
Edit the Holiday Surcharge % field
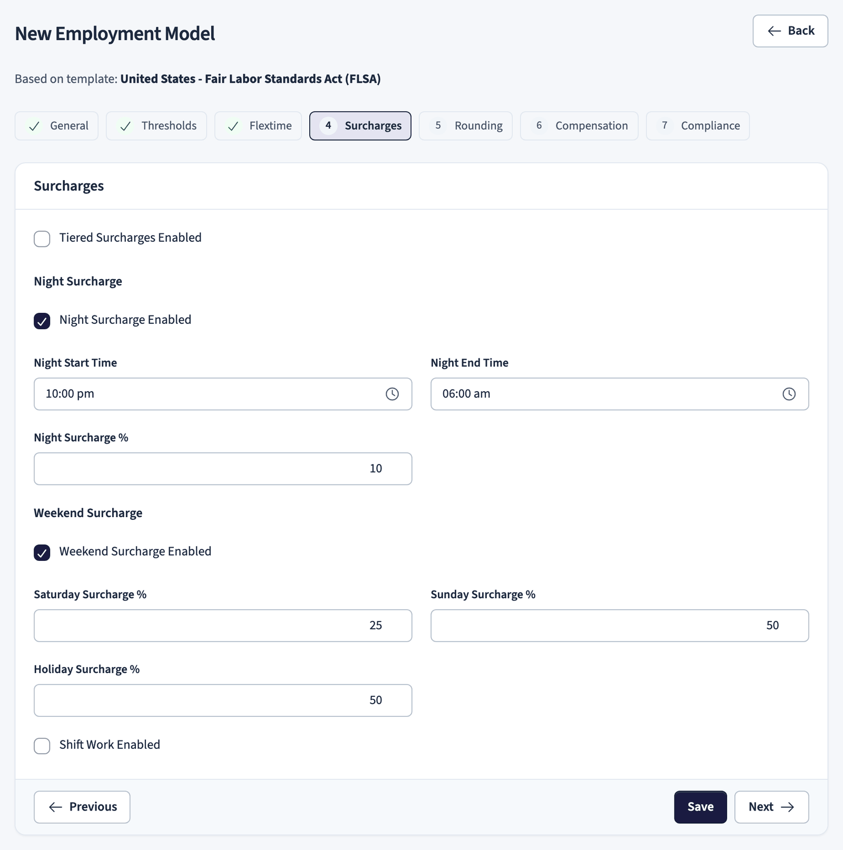223,700
